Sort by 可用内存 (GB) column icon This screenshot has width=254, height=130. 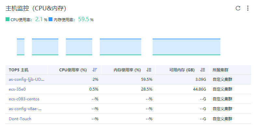coord(203,70)
